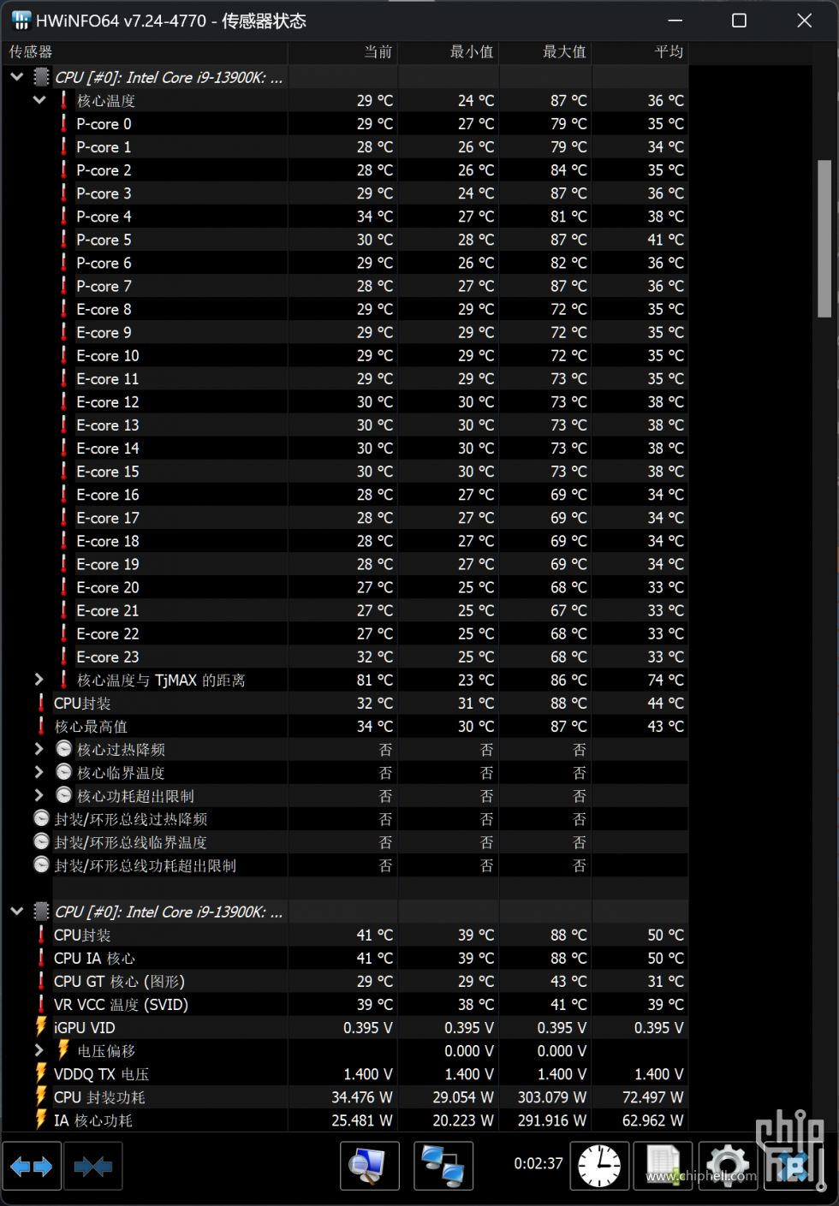Screen dimensions: 839x1206
Task: Expand 核心温度与 TjMAX 的距离 row
Action: click(x=39, y=680)
